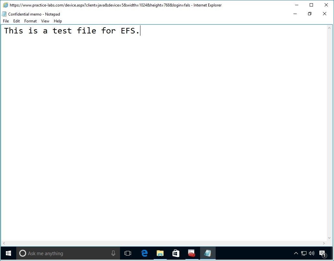Open the View menu in Notepad
Viewport: 334px width, 261px height.
(45, 21)
